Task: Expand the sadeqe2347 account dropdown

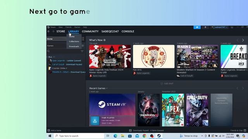Action: 221,27
